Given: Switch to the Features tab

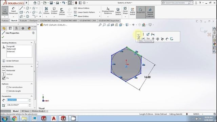Looking at the screenshot, I should click(x=5, y=21).
